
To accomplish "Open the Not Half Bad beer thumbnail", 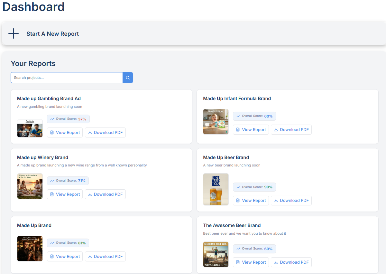I will coord(216,189).
